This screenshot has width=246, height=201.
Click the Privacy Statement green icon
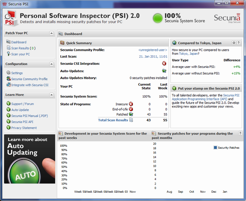pos(8,127)
